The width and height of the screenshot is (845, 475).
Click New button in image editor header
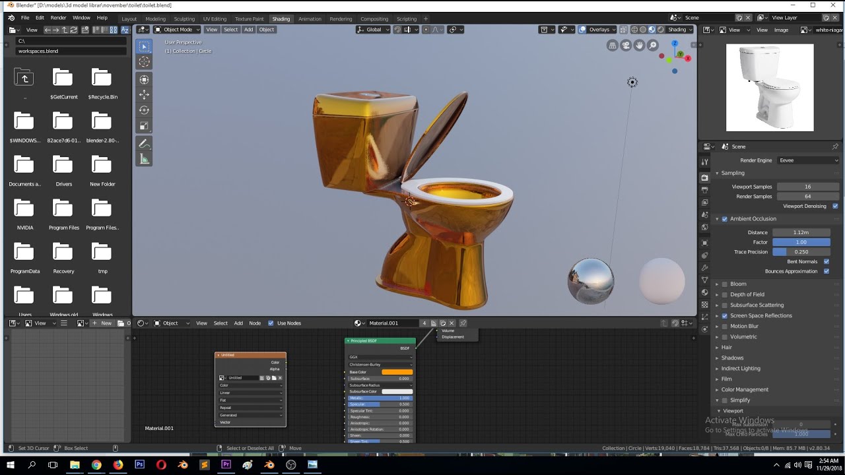click(x=103, y=323)
